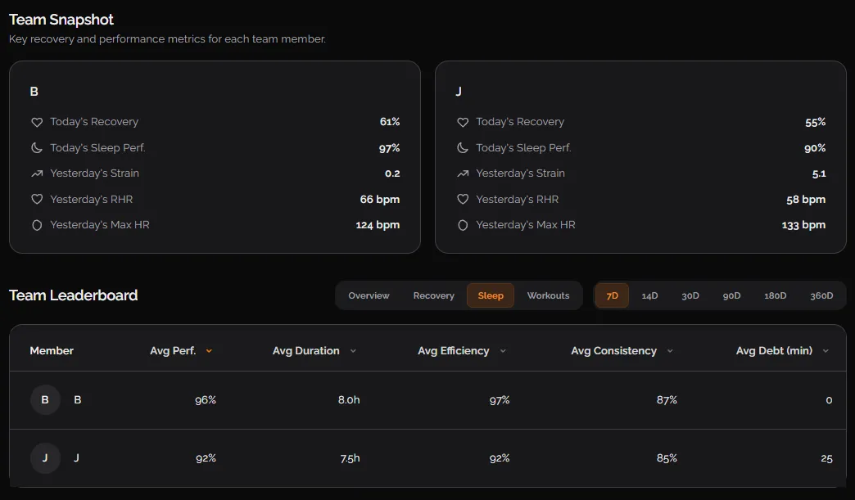Select the 14D time range
Screen dimensions: 855x500
pos(649,295)
